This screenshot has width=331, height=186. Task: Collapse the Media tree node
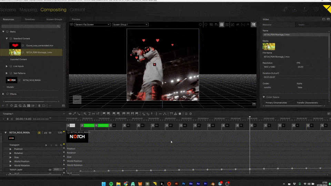tap(3, 32)
